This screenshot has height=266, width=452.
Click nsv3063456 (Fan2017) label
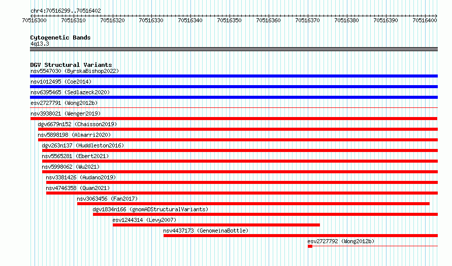pos(108,199)
